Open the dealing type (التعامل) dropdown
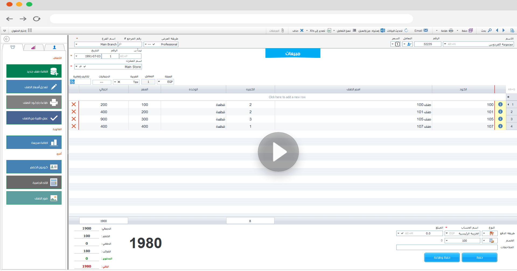The image size is (517, 271). tap(404, 44)
